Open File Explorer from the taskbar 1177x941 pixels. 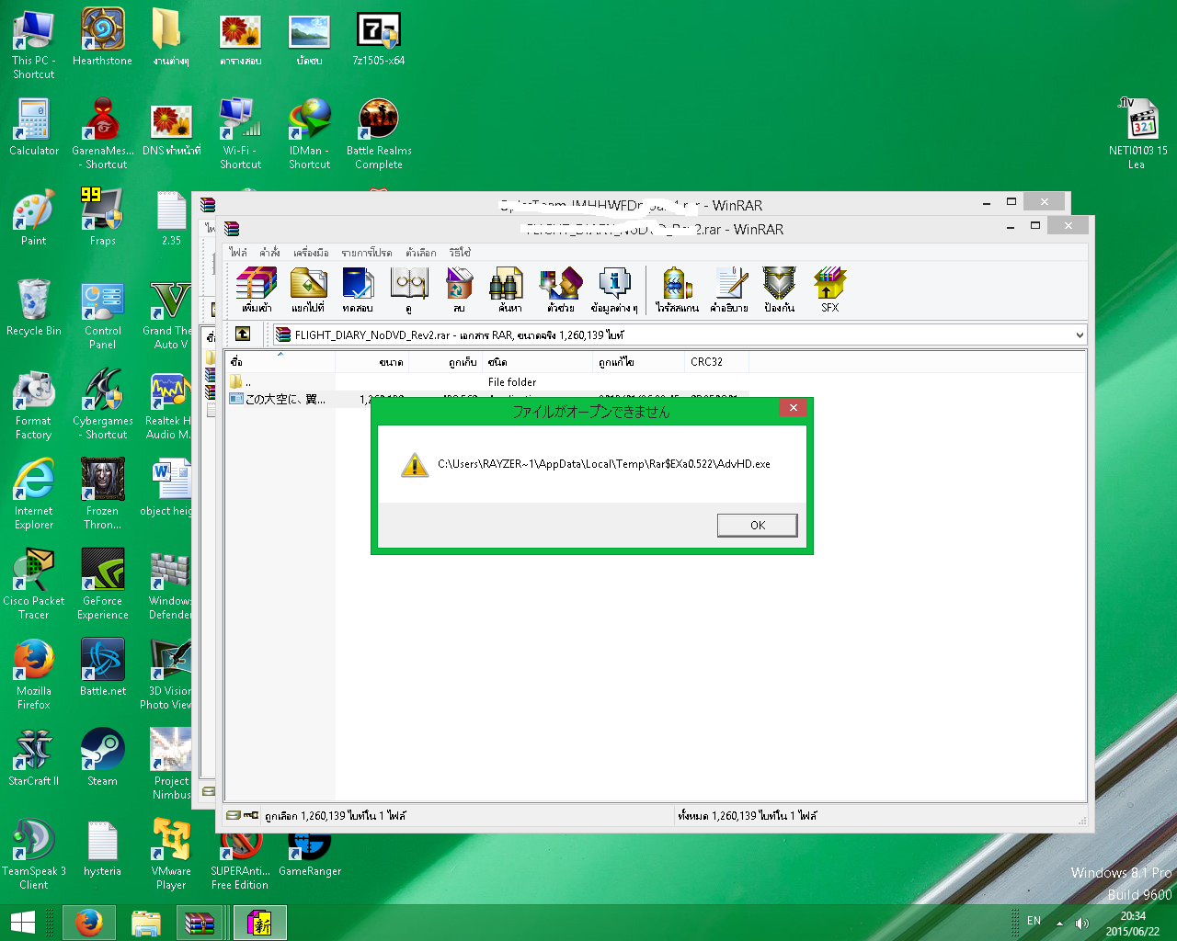tap(145, 923)
